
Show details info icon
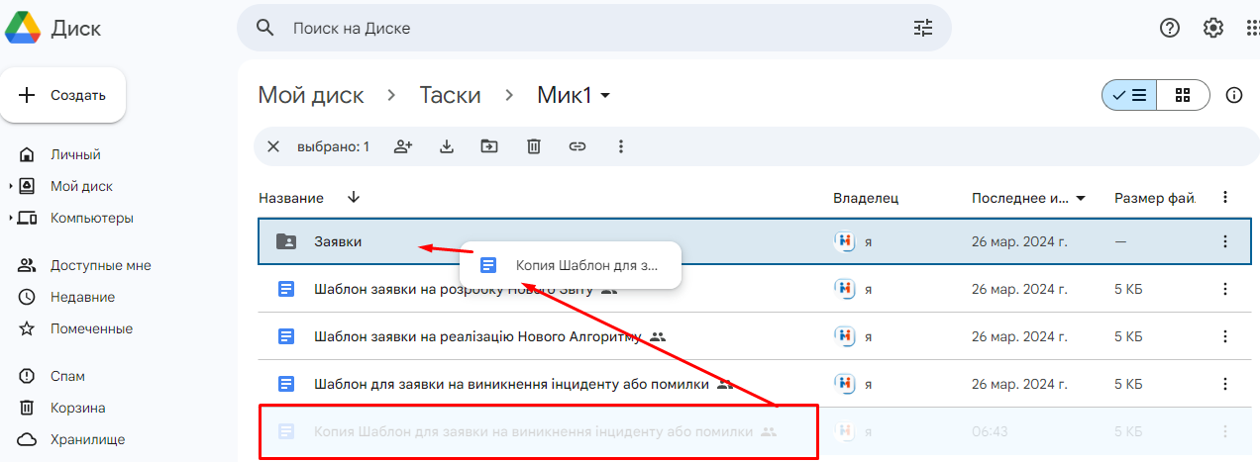[x=1234, y=95]
